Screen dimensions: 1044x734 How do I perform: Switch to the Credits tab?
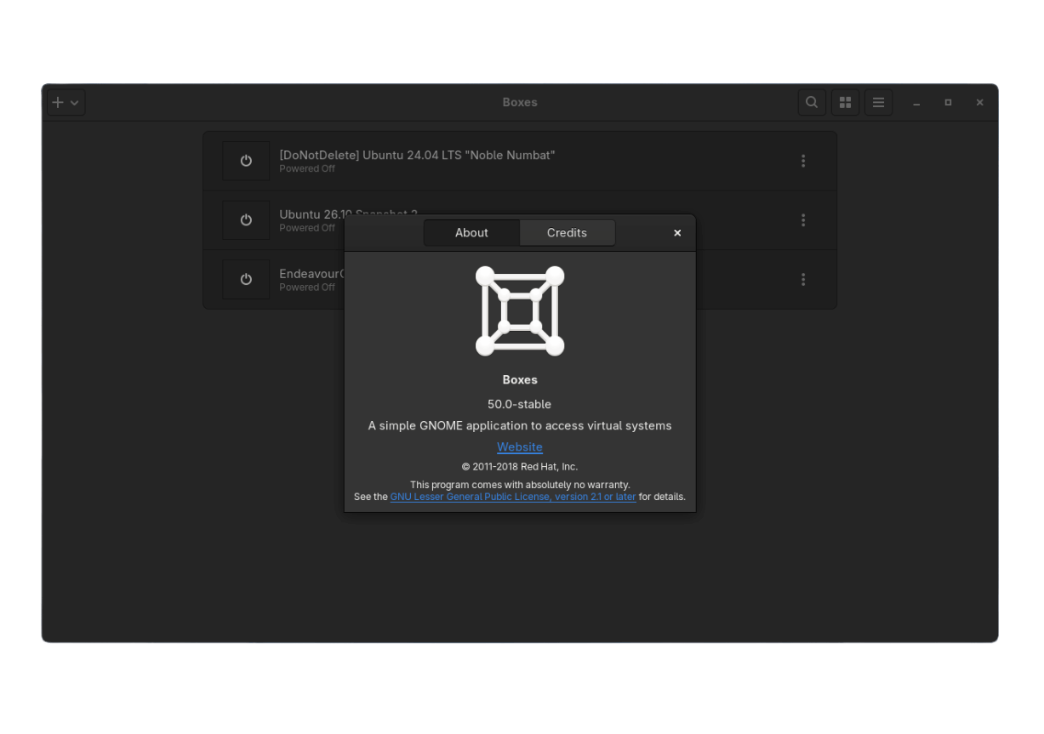pos(567,233)
